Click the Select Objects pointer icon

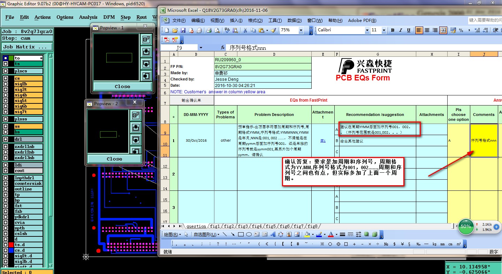(x=187, y=234)
